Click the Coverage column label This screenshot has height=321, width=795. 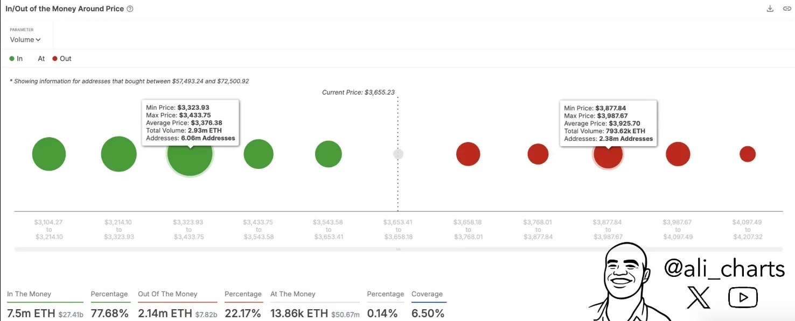click(428, 294)
